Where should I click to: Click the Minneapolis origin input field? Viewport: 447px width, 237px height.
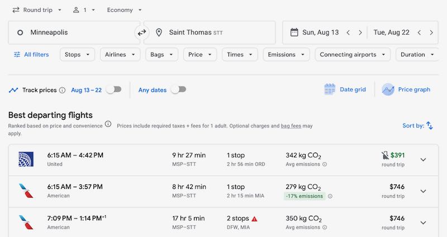pos(73,32)
